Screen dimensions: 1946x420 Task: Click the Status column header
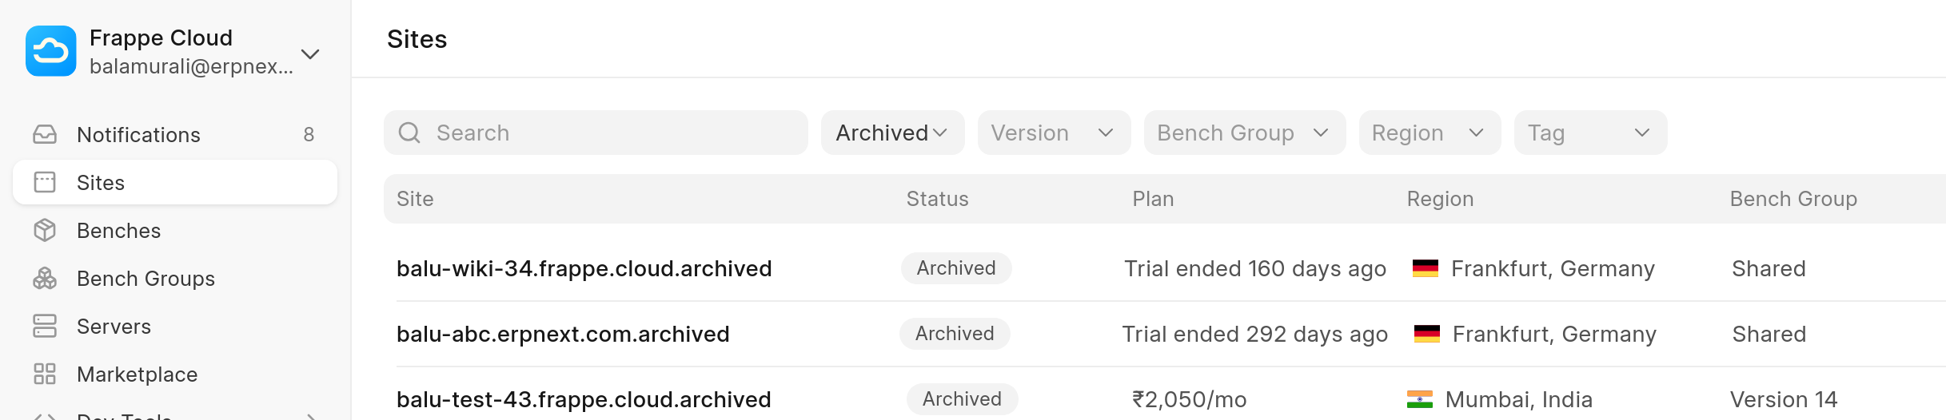pos(937,199)
